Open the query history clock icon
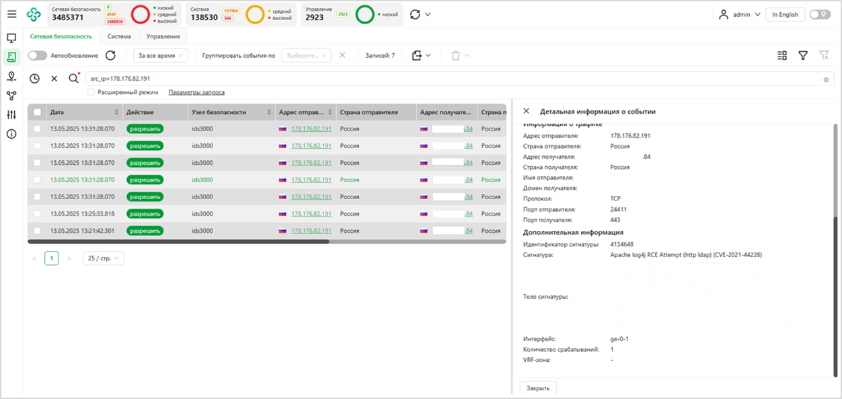Viewport: 842px width, 399px height. tap(34, 79)
